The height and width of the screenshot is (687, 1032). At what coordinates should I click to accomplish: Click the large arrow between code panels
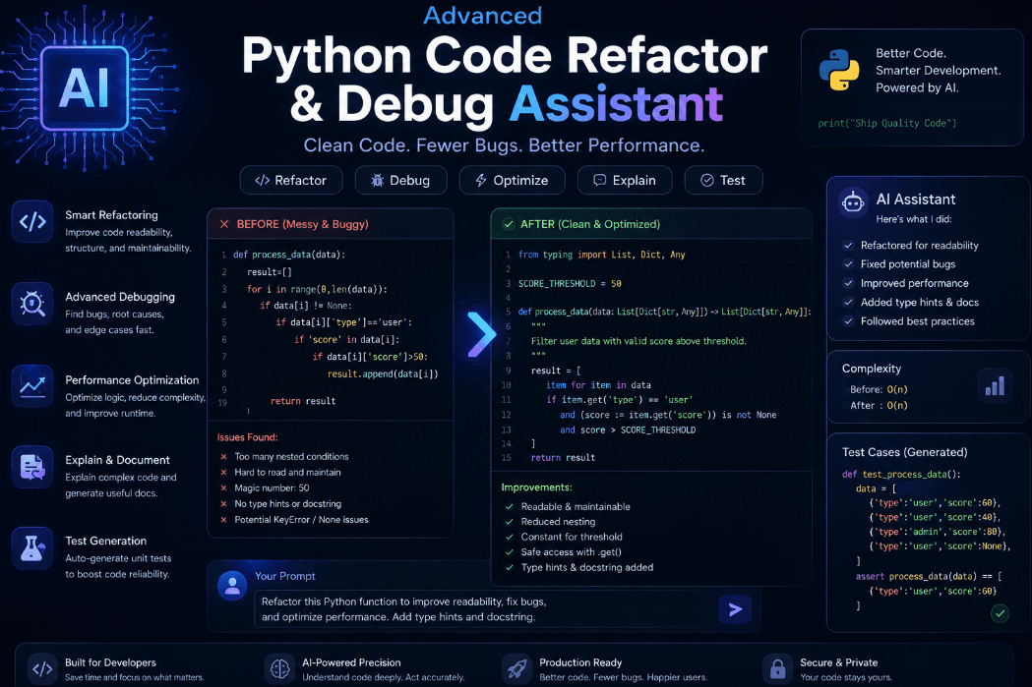coord(481,334)
